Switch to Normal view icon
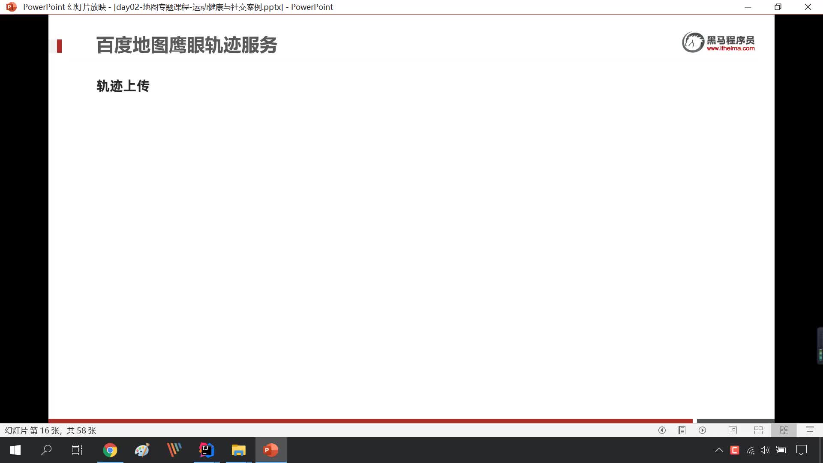The image size is (823, 463). [733, 430]
